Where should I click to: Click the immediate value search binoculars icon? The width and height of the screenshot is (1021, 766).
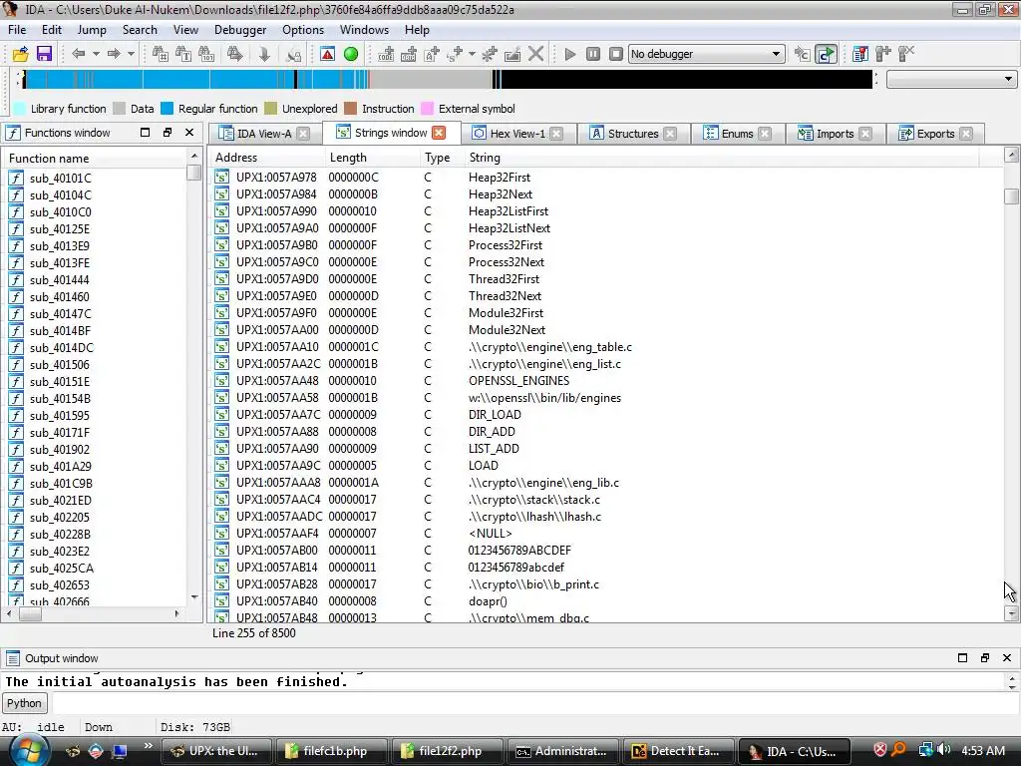[x=160, y=54]
